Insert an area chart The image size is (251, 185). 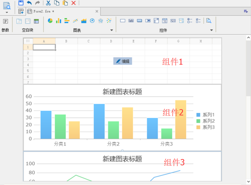coord(84,21)
